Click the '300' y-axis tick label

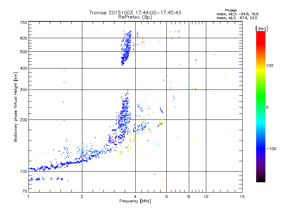pyautogui.click(x=24, y=90)
